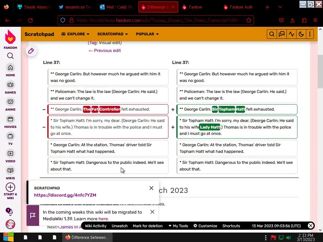Image resolution: width=323 pixels, height=242 pixels.
Task: Expand the Explore dropdown
Action: pos(75,34)
